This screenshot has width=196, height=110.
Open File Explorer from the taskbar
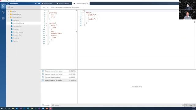click(x=13, y=108)
